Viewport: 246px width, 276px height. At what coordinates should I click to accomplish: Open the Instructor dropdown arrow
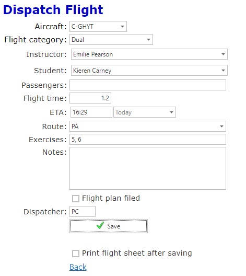click(x=223, y=54)
